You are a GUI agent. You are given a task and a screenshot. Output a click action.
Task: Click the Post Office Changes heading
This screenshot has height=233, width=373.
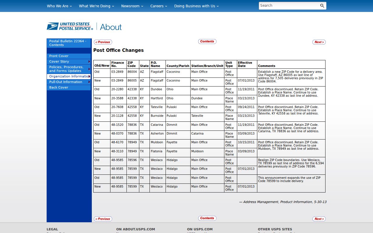point(119,50)
